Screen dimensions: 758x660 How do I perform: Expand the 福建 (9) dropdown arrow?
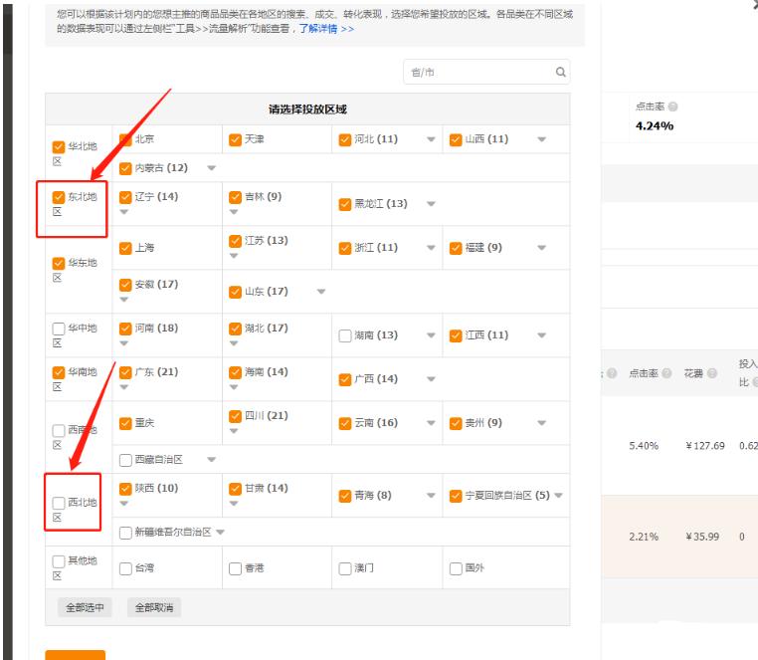[x=541, y=248]
